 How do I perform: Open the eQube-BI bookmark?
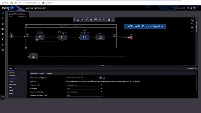click(47, 3)
